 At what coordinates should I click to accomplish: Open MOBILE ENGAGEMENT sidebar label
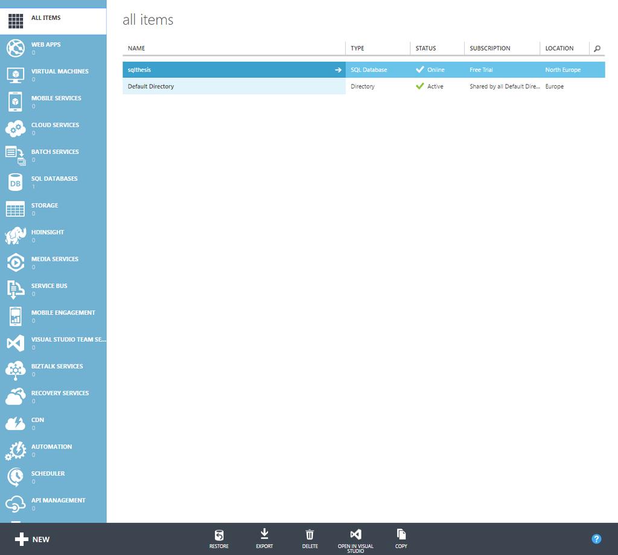point(63,313)
